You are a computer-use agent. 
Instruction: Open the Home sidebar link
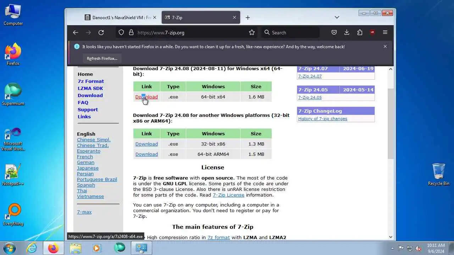pyautogui.click(x=85, y=74)
